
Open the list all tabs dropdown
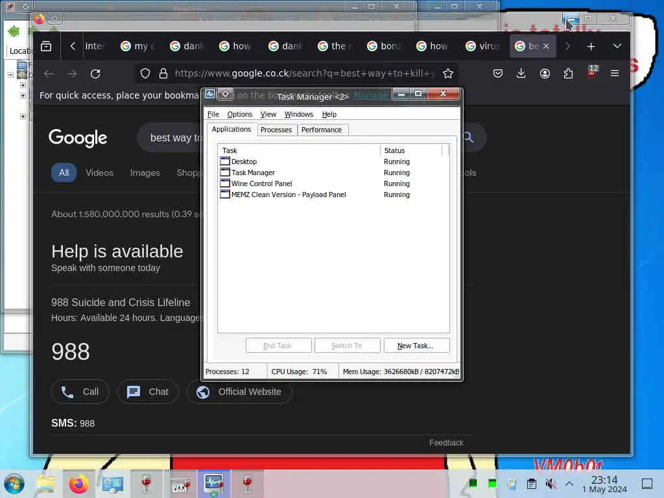(x=617, y=46)
